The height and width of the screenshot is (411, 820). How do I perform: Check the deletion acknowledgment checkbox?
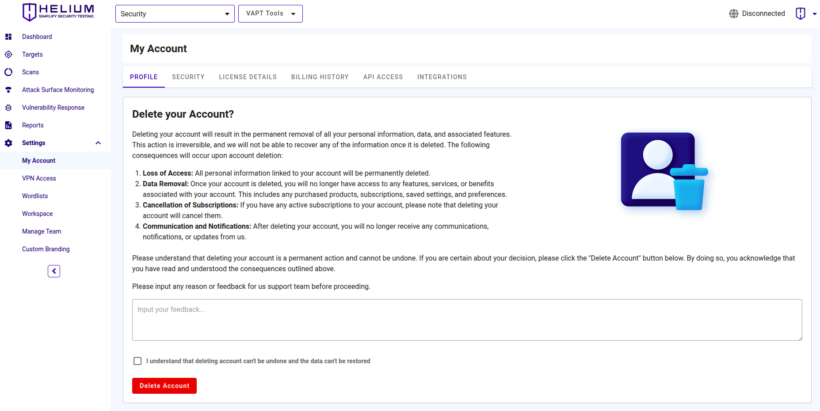point(137,361)
